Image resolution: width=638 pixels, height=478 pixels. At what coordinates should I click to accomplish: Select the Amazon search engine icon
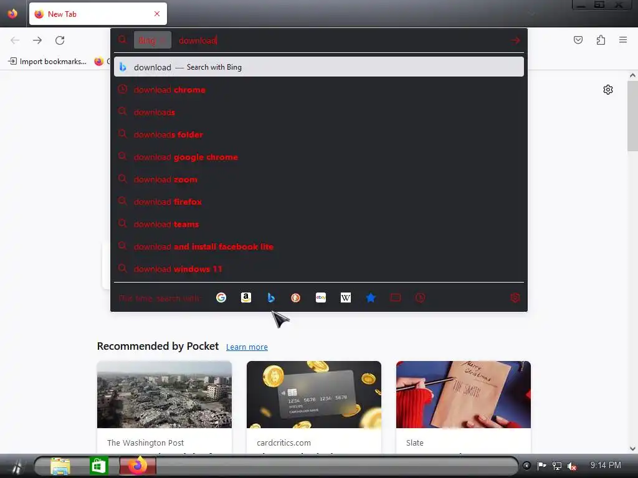tap(245, 298)
